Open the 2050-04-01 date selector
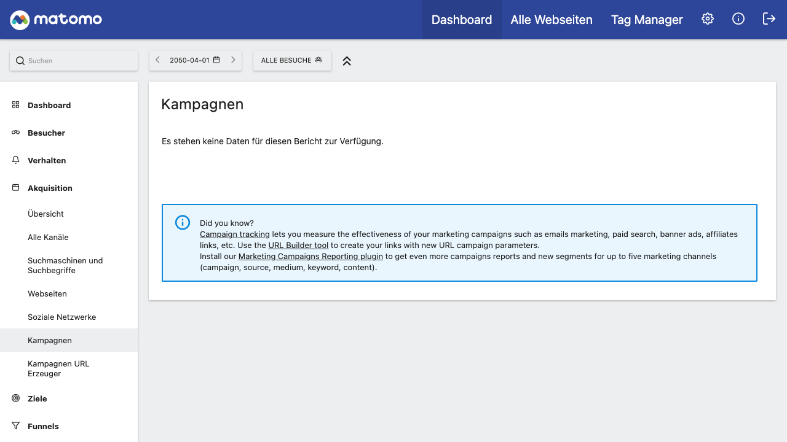The width and height of the screenshot is (787, 442). tap(196, 60)
